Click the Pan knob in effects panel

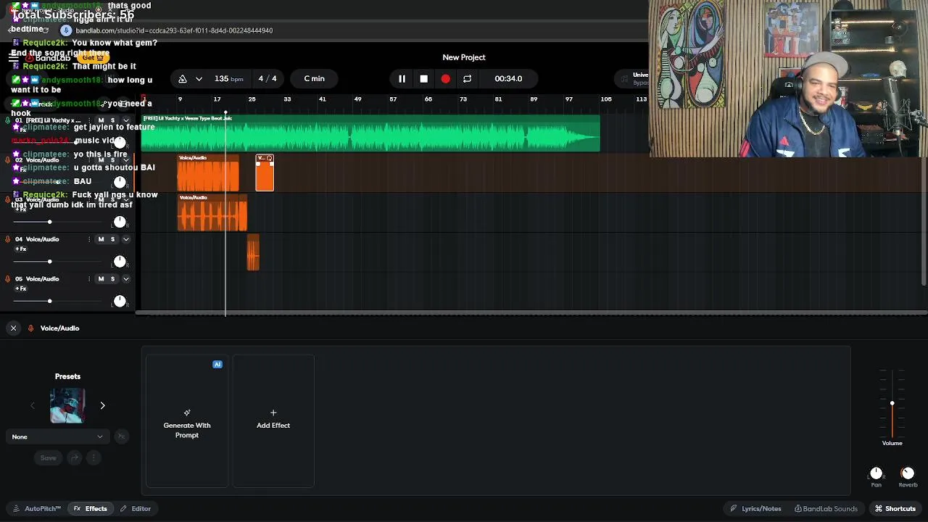876,473
